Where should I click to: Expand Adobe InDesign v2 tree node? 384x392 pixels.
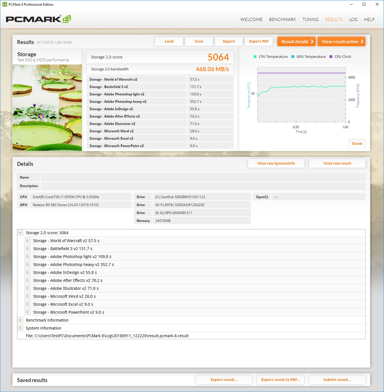[x=28, y=272]
